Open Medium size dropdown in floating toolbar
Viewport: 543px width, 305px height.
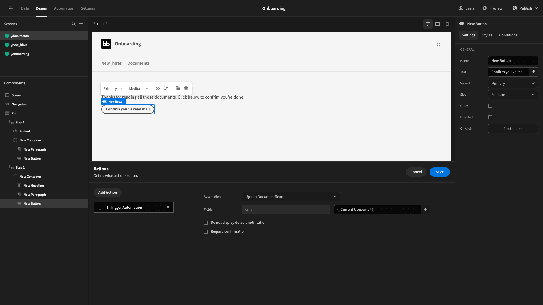(139, 89)
